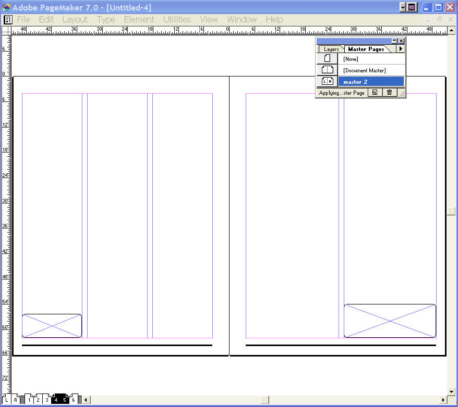Click the trash icon to delete master page

[389, 93]
